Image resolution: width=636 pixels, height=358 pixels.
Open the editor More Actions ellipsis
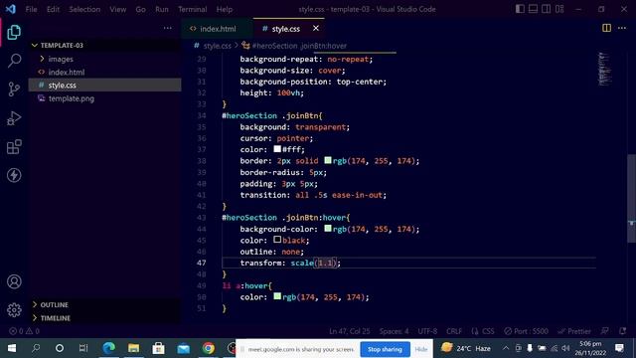click(x=622, y=28)
